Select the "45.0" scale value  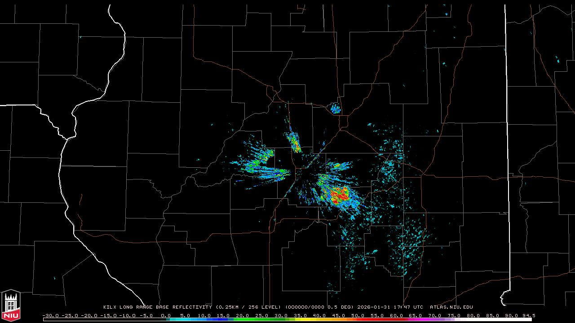339,315
